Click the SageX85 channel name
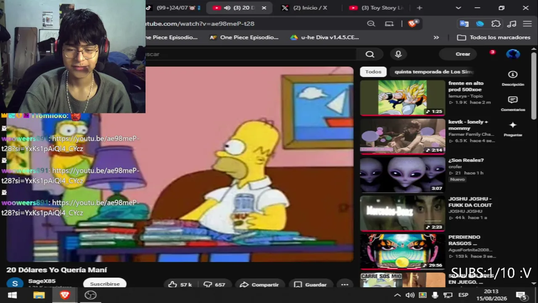 point(42,281)
